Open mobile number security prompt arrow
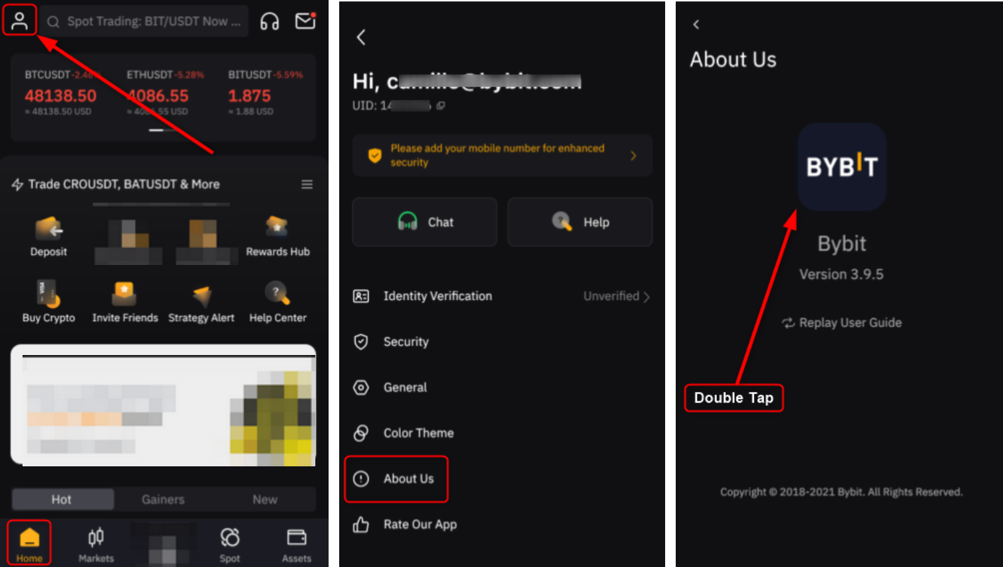The width and height of the screenshot is (1003, 567). point(633,156)
